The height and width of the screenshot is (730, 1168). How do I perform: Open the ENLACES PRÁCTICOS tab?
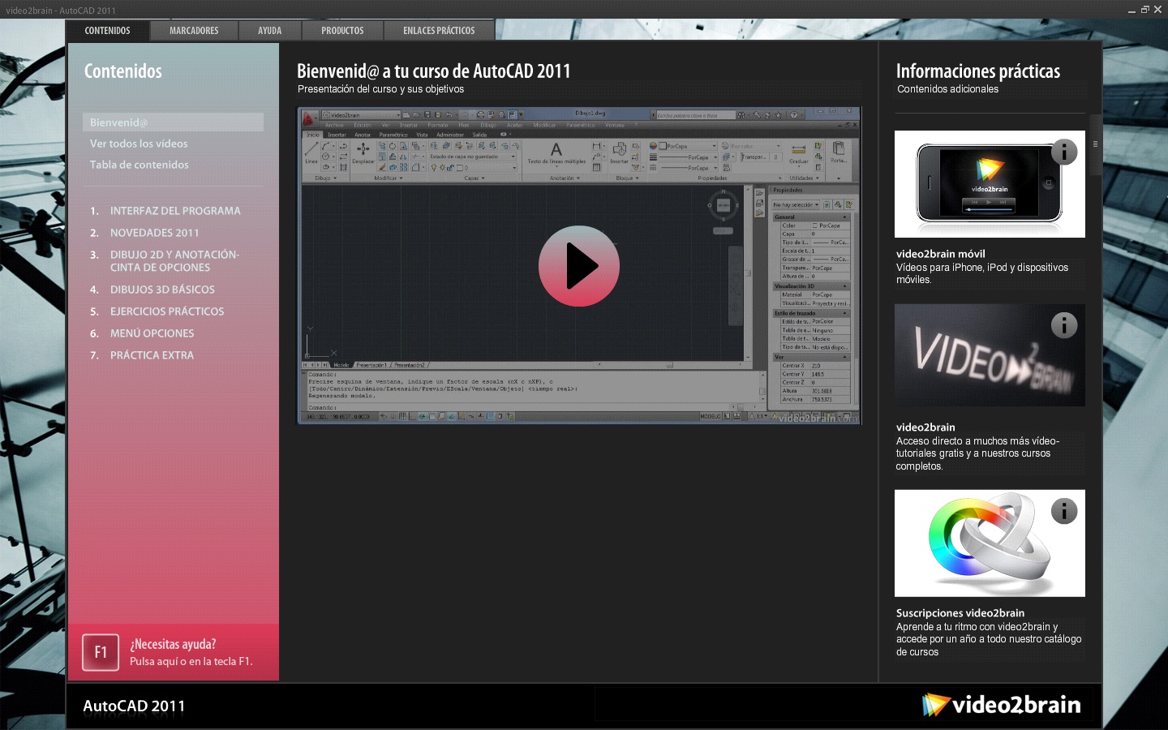439,31
